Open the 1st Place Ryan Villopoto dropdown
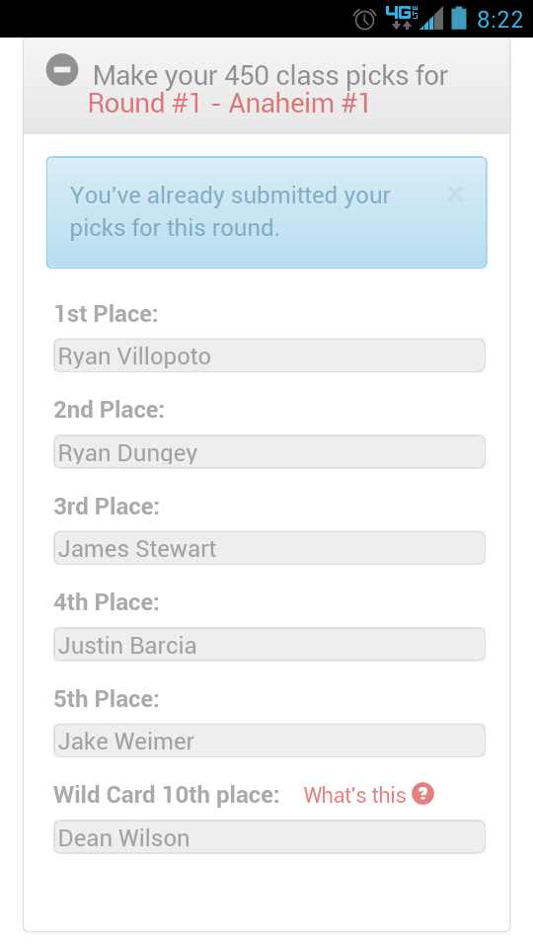The height and width of the screenshot is (948, 533). tap(268, 355)
